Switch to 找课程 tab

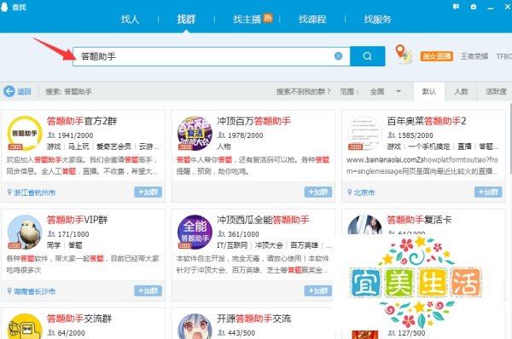(x=312, y=20)
